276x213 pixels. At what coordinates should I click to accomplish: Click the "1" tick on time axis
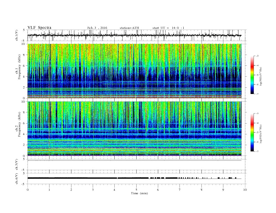[x=49, y=190]
